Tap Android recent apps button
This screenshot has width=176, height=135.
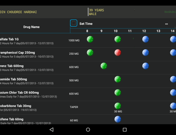125,130
